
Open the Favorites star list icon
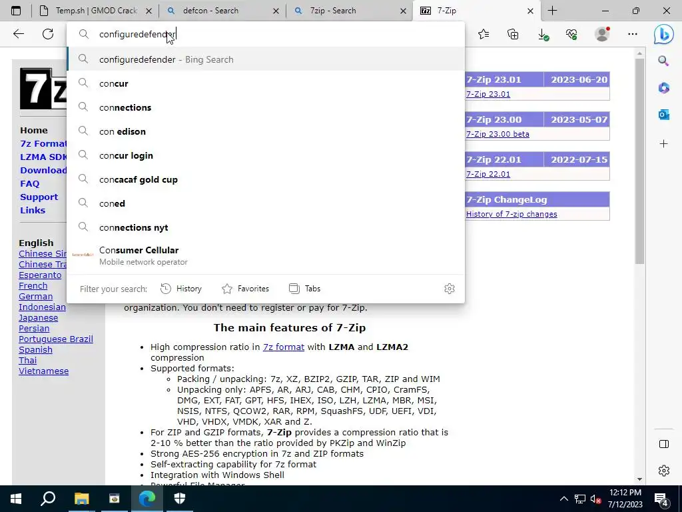(x=484, y=34)
